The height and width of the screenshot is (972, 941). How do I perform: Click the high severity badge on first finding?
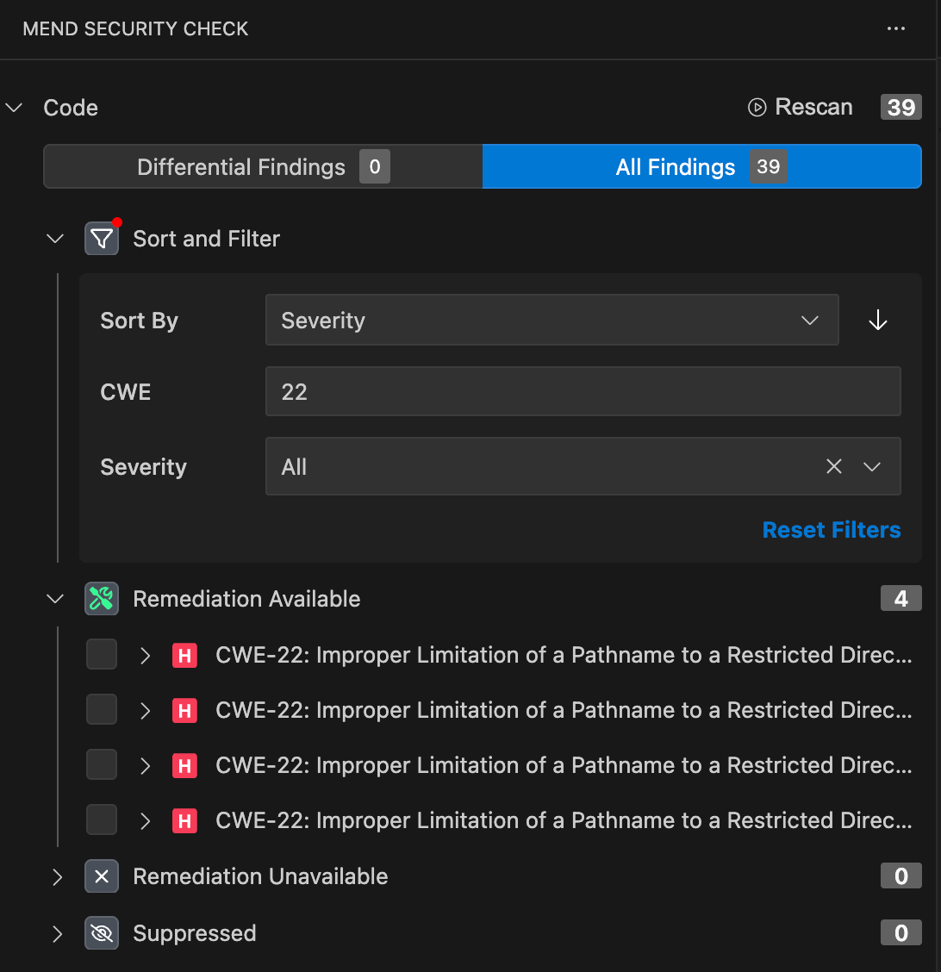(x=184, y=656)
